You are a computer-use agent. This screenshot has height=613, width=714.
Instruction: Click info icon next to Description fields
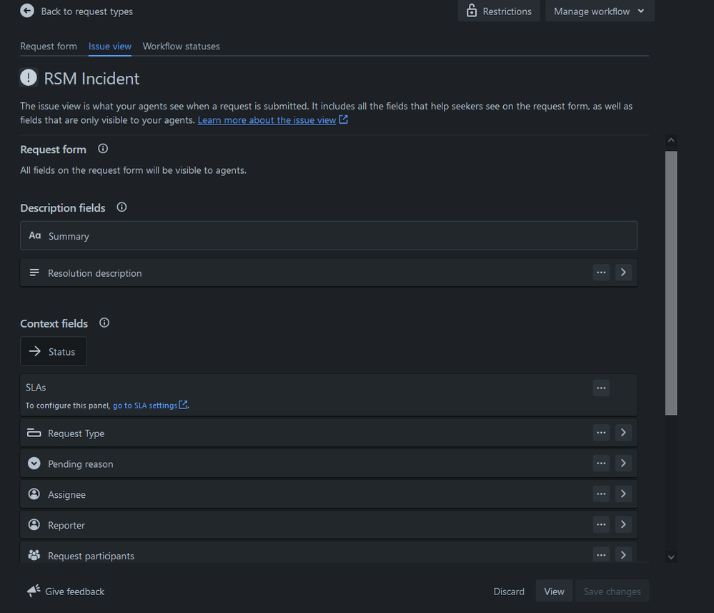coord(122,207)
